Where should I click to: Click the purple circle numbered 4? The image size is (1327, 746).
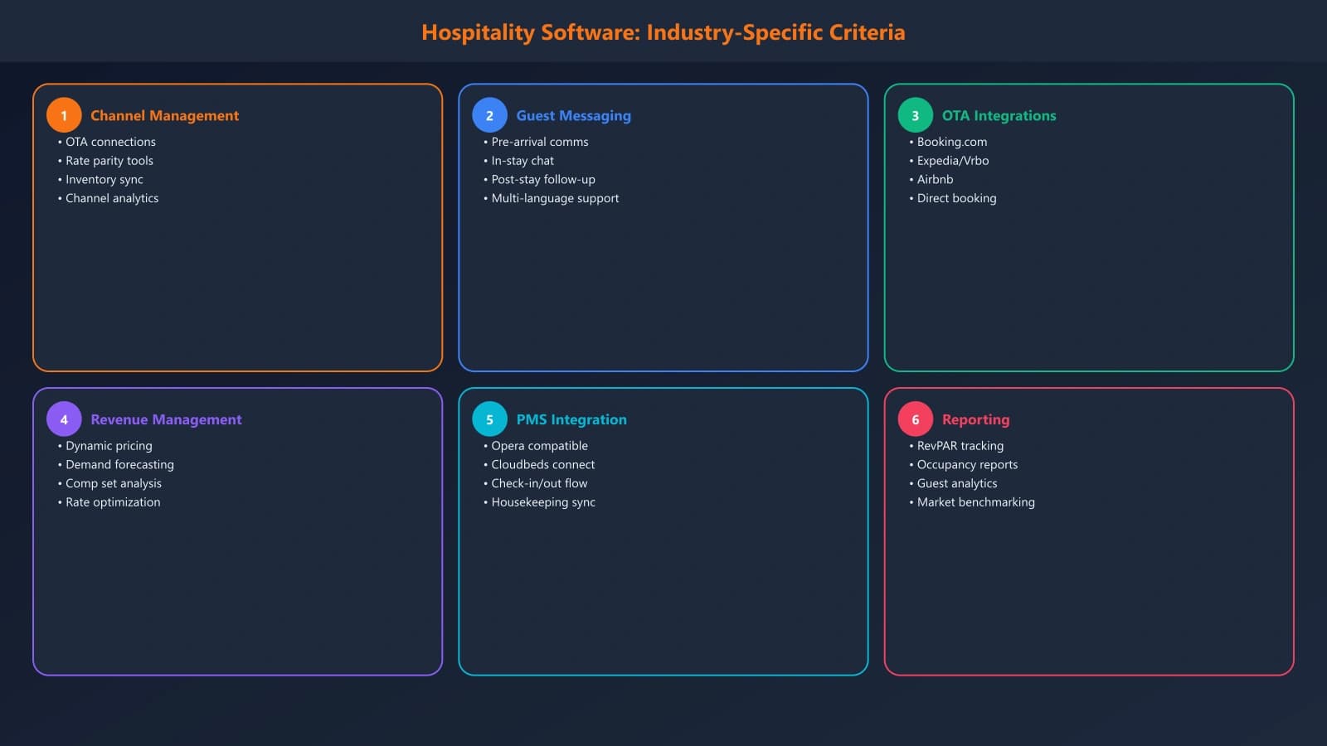pos(63,419)
